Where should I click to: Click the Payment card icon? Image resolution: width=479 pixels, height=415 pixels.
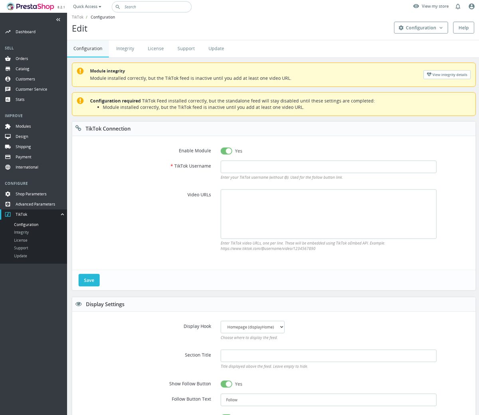tap(8, 157)
